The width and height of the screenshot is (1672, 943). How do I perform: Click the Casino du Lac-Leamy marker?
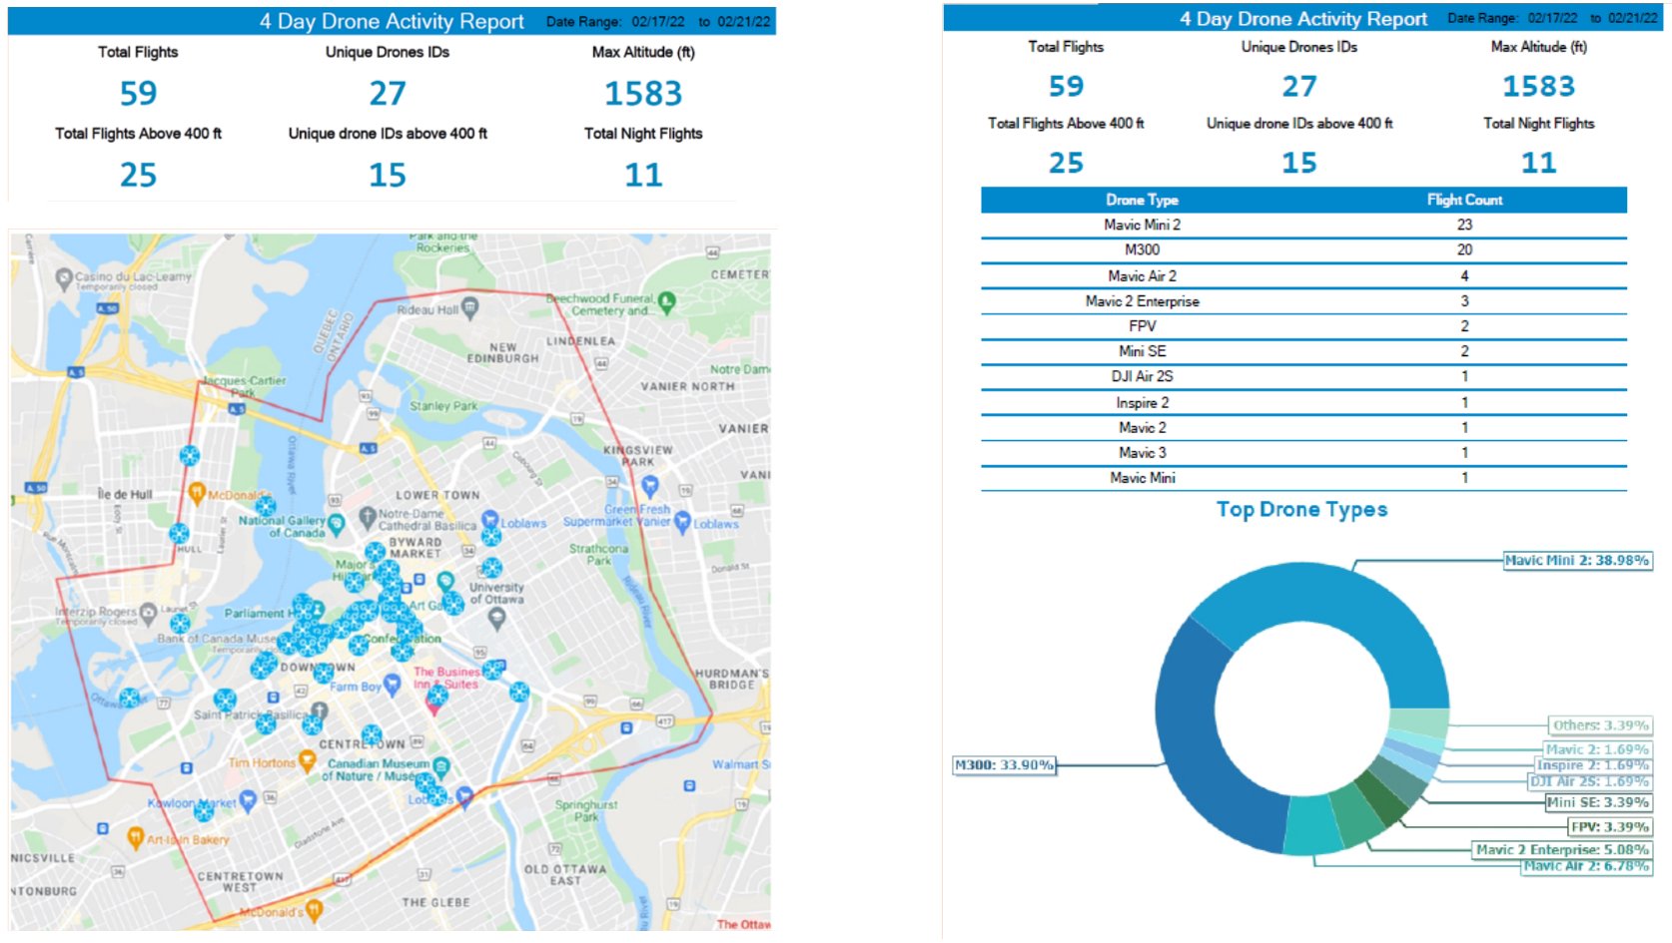tap(65, 278)
